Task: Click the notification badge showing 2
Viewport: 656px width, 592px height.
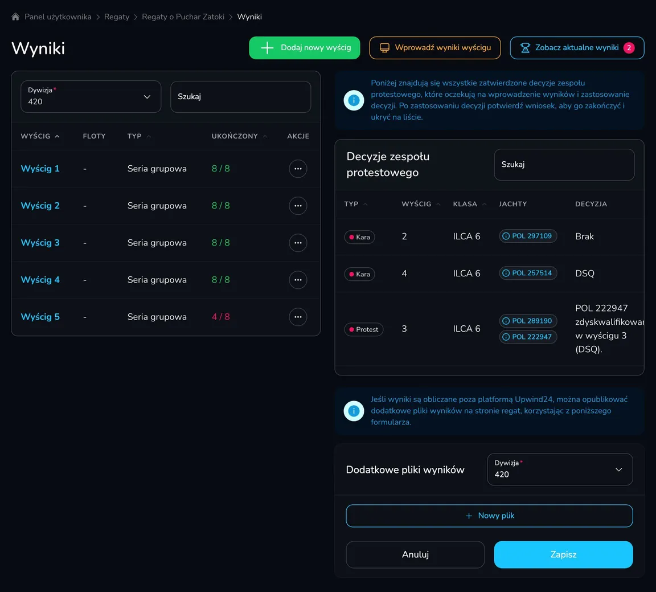Action: [x=629, y=48]
